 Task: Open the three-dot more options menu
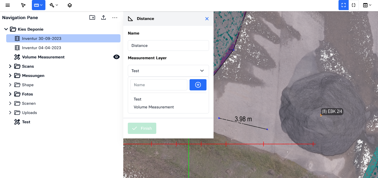pos(115,17)
